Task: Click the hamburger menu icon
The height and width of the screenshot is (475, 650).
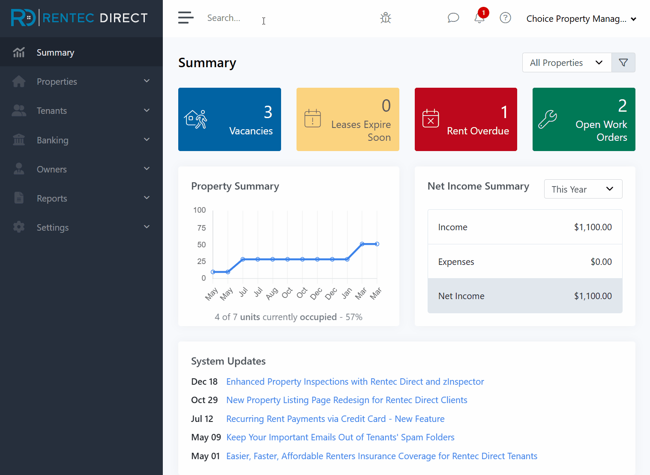Action: coord(186,18)
